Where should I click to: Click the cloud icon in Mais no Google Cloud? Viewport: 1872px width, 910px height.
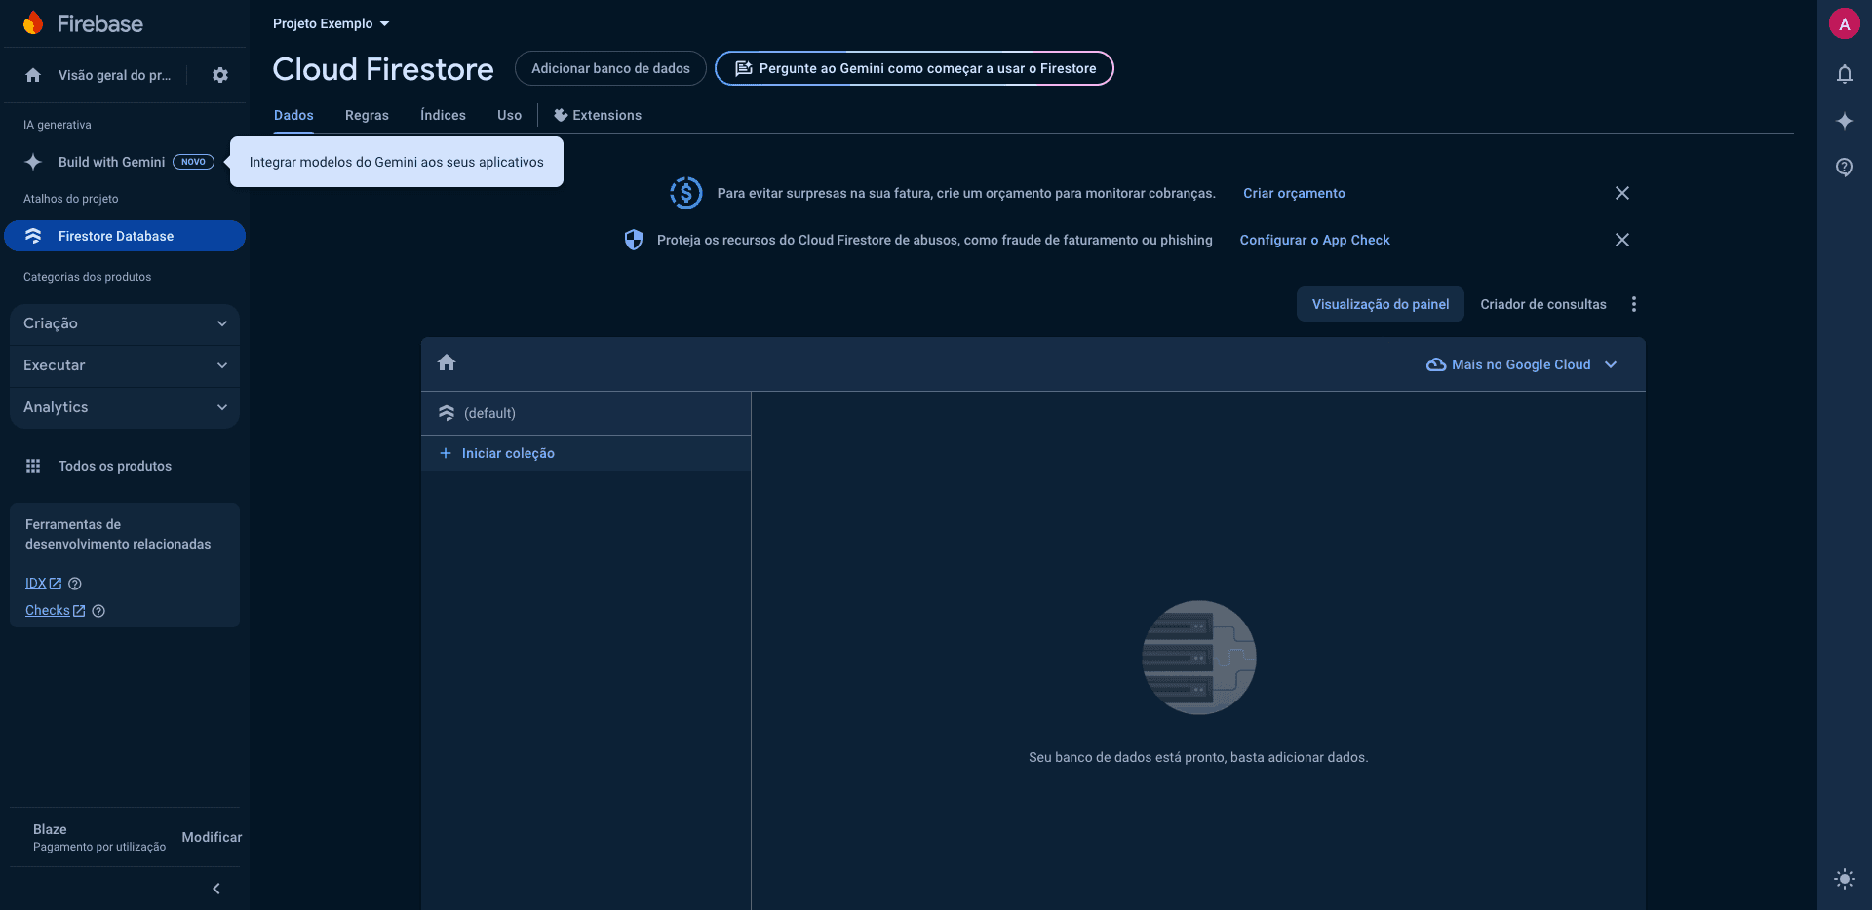pos(1436,364)
